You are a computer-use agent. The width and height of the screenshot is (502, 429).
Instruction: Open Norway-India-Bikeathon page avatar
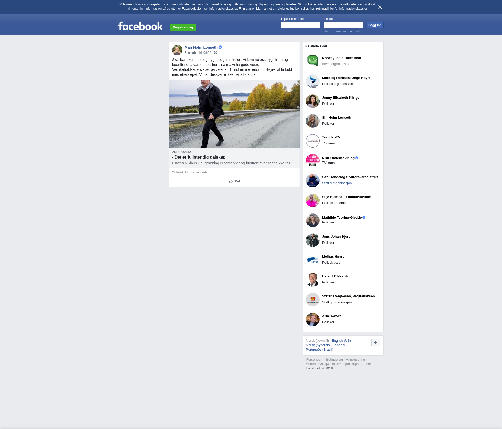[x=312, y=61]
